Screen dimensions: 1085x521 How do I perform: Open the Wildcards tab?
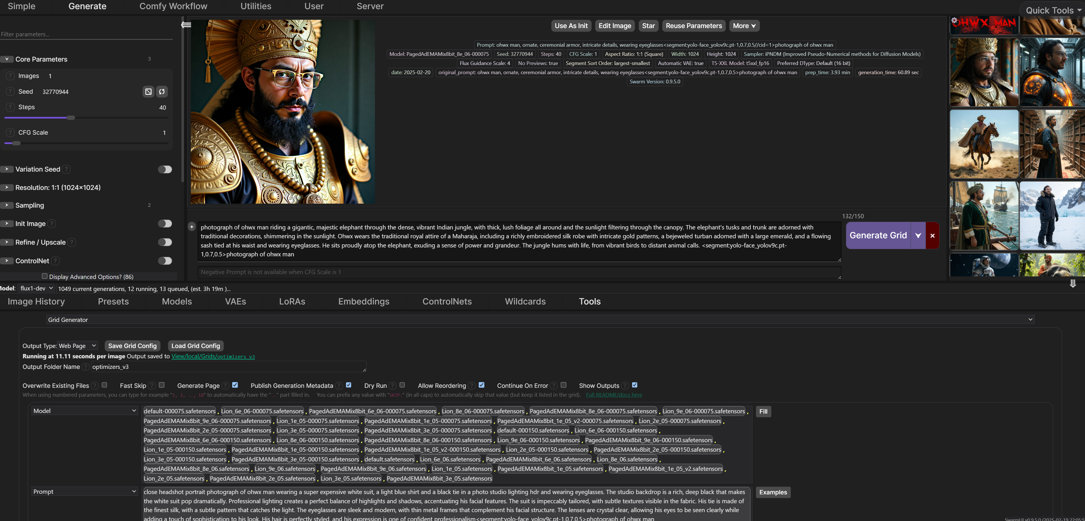coord(525,301)
